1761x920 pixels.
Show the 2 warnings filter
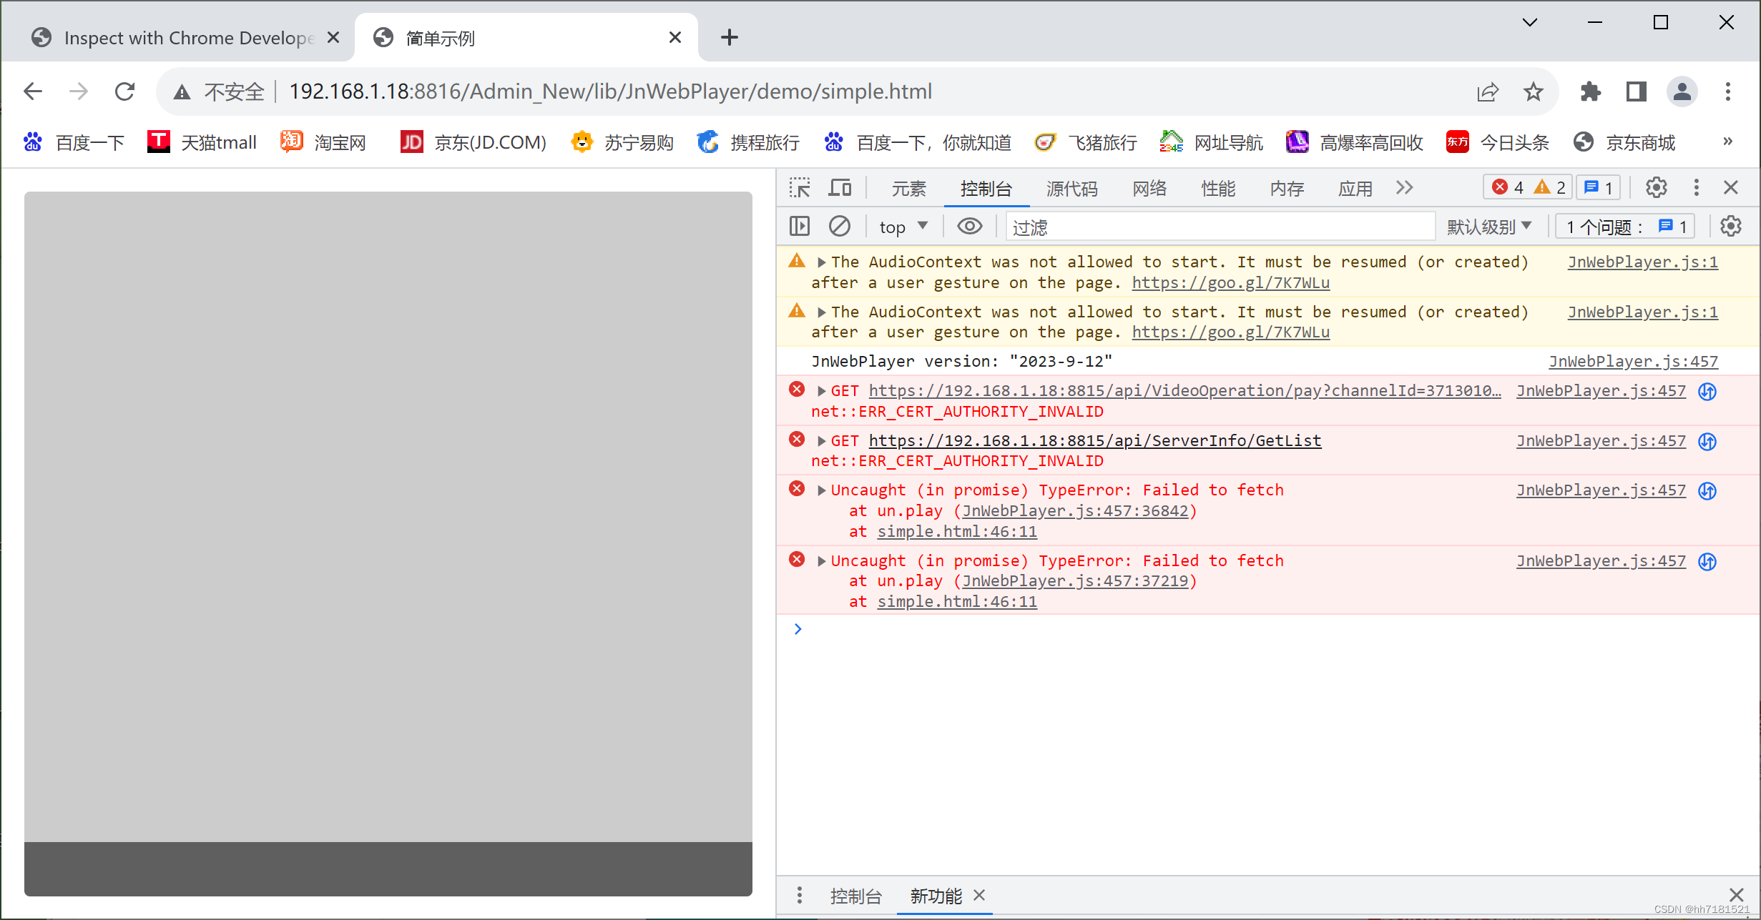(1550, 187)
